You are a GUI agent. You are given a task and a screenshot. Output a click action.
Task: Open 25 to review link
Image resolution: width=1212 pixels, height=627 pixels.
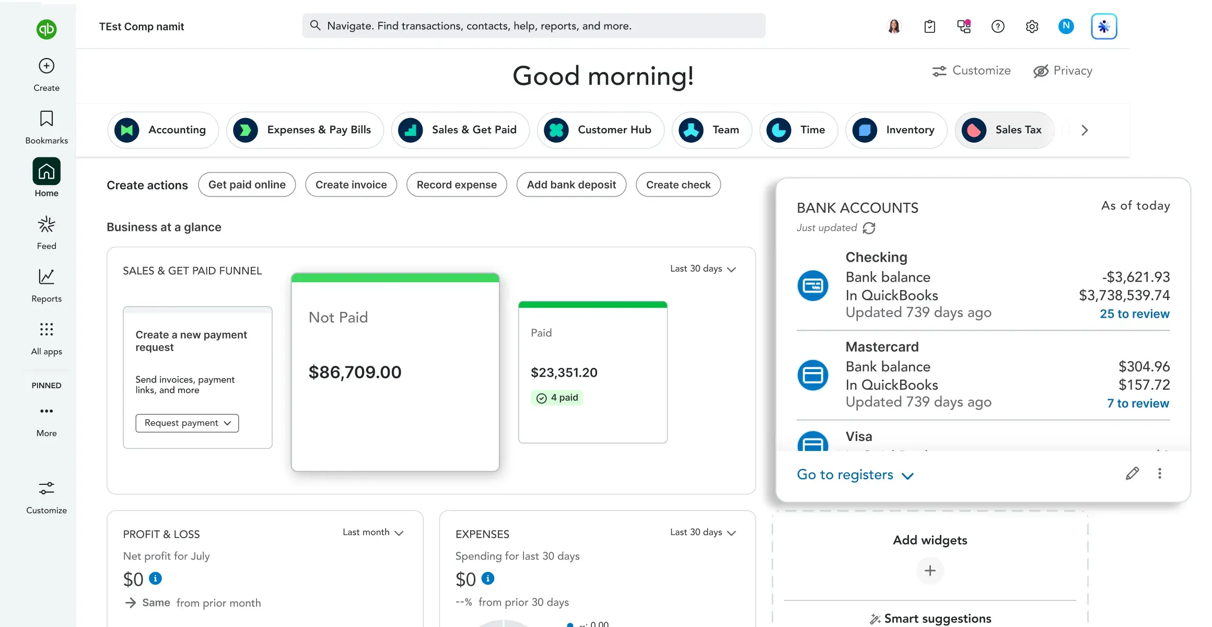(x=1135, y=314)
